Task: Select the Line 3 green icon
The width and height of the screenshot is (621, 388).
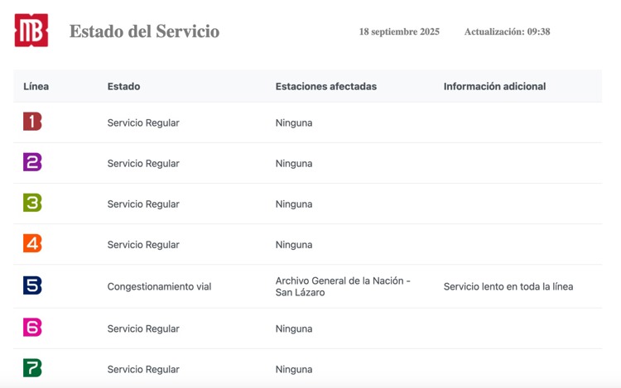Action: [32, 203]
